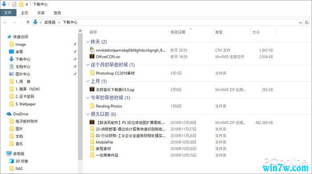The image size is (312, 174).
Task: Click the New Folder icon in title bar
Action: (x=21, y=4)
